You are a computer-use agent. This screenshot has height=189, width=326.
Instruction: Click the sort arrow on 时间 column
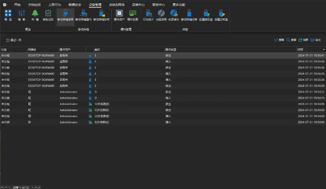tap(324, 50)
